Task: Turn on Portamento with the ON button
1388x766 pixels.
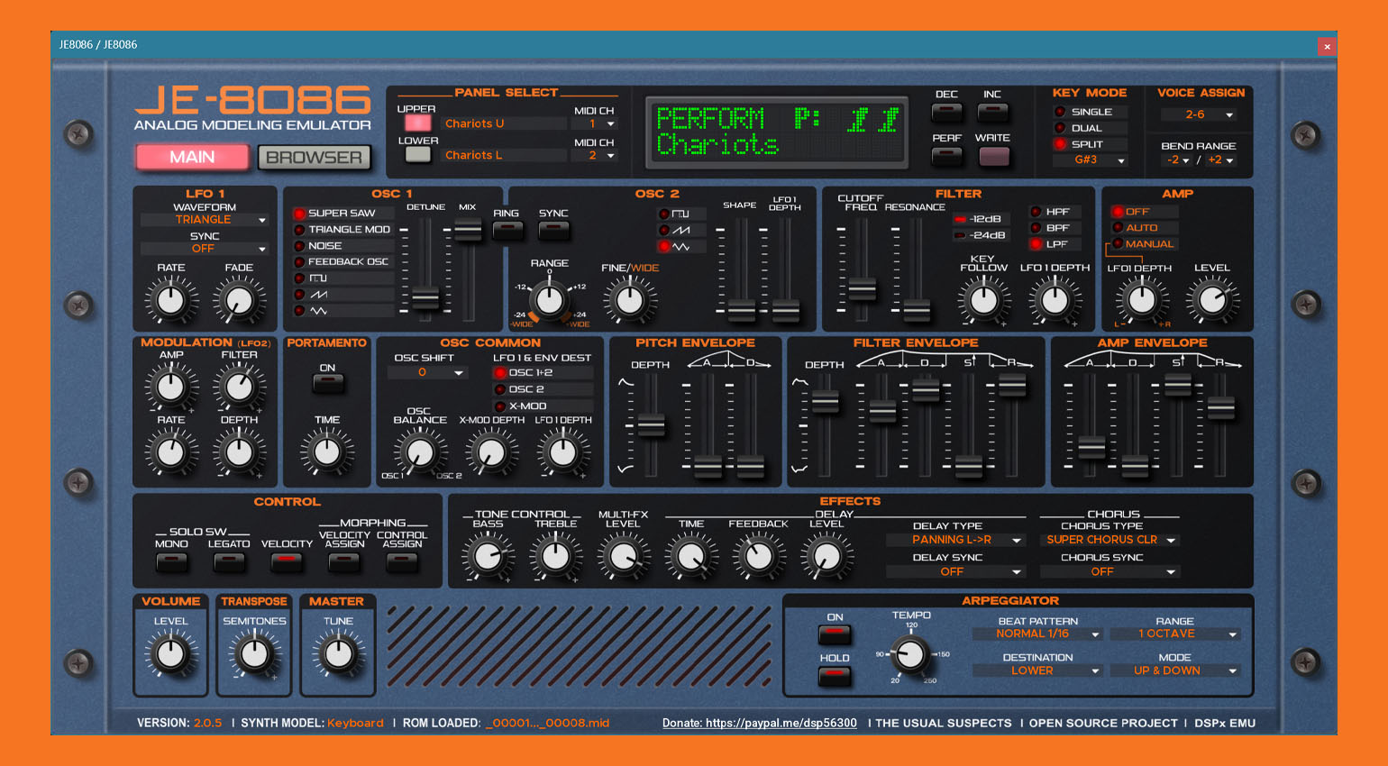Action: [x=327, y=382]
